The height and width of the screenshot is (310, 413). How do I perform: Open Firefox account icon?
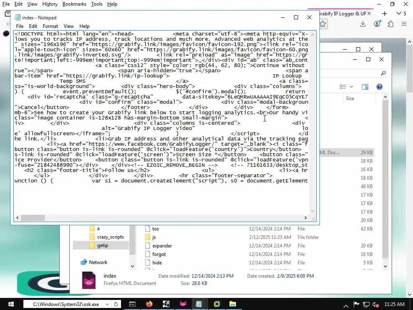377,24
